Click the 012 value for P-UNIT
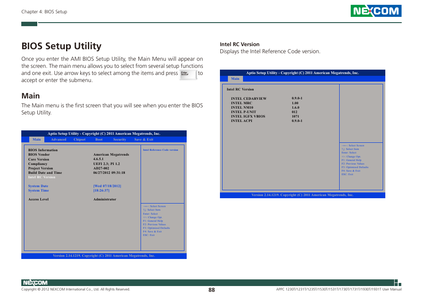The image size is (423, 298). coord(294,112)
